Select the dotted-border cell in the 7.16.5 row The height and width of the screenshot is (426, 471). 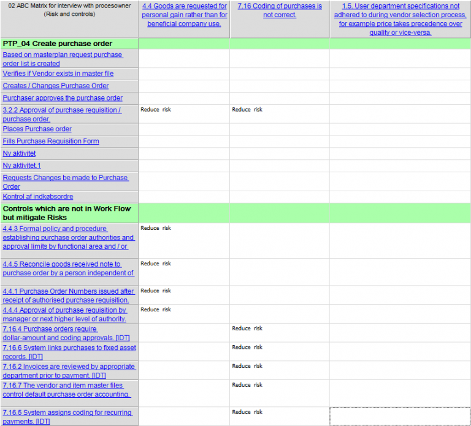coord(400,416)
